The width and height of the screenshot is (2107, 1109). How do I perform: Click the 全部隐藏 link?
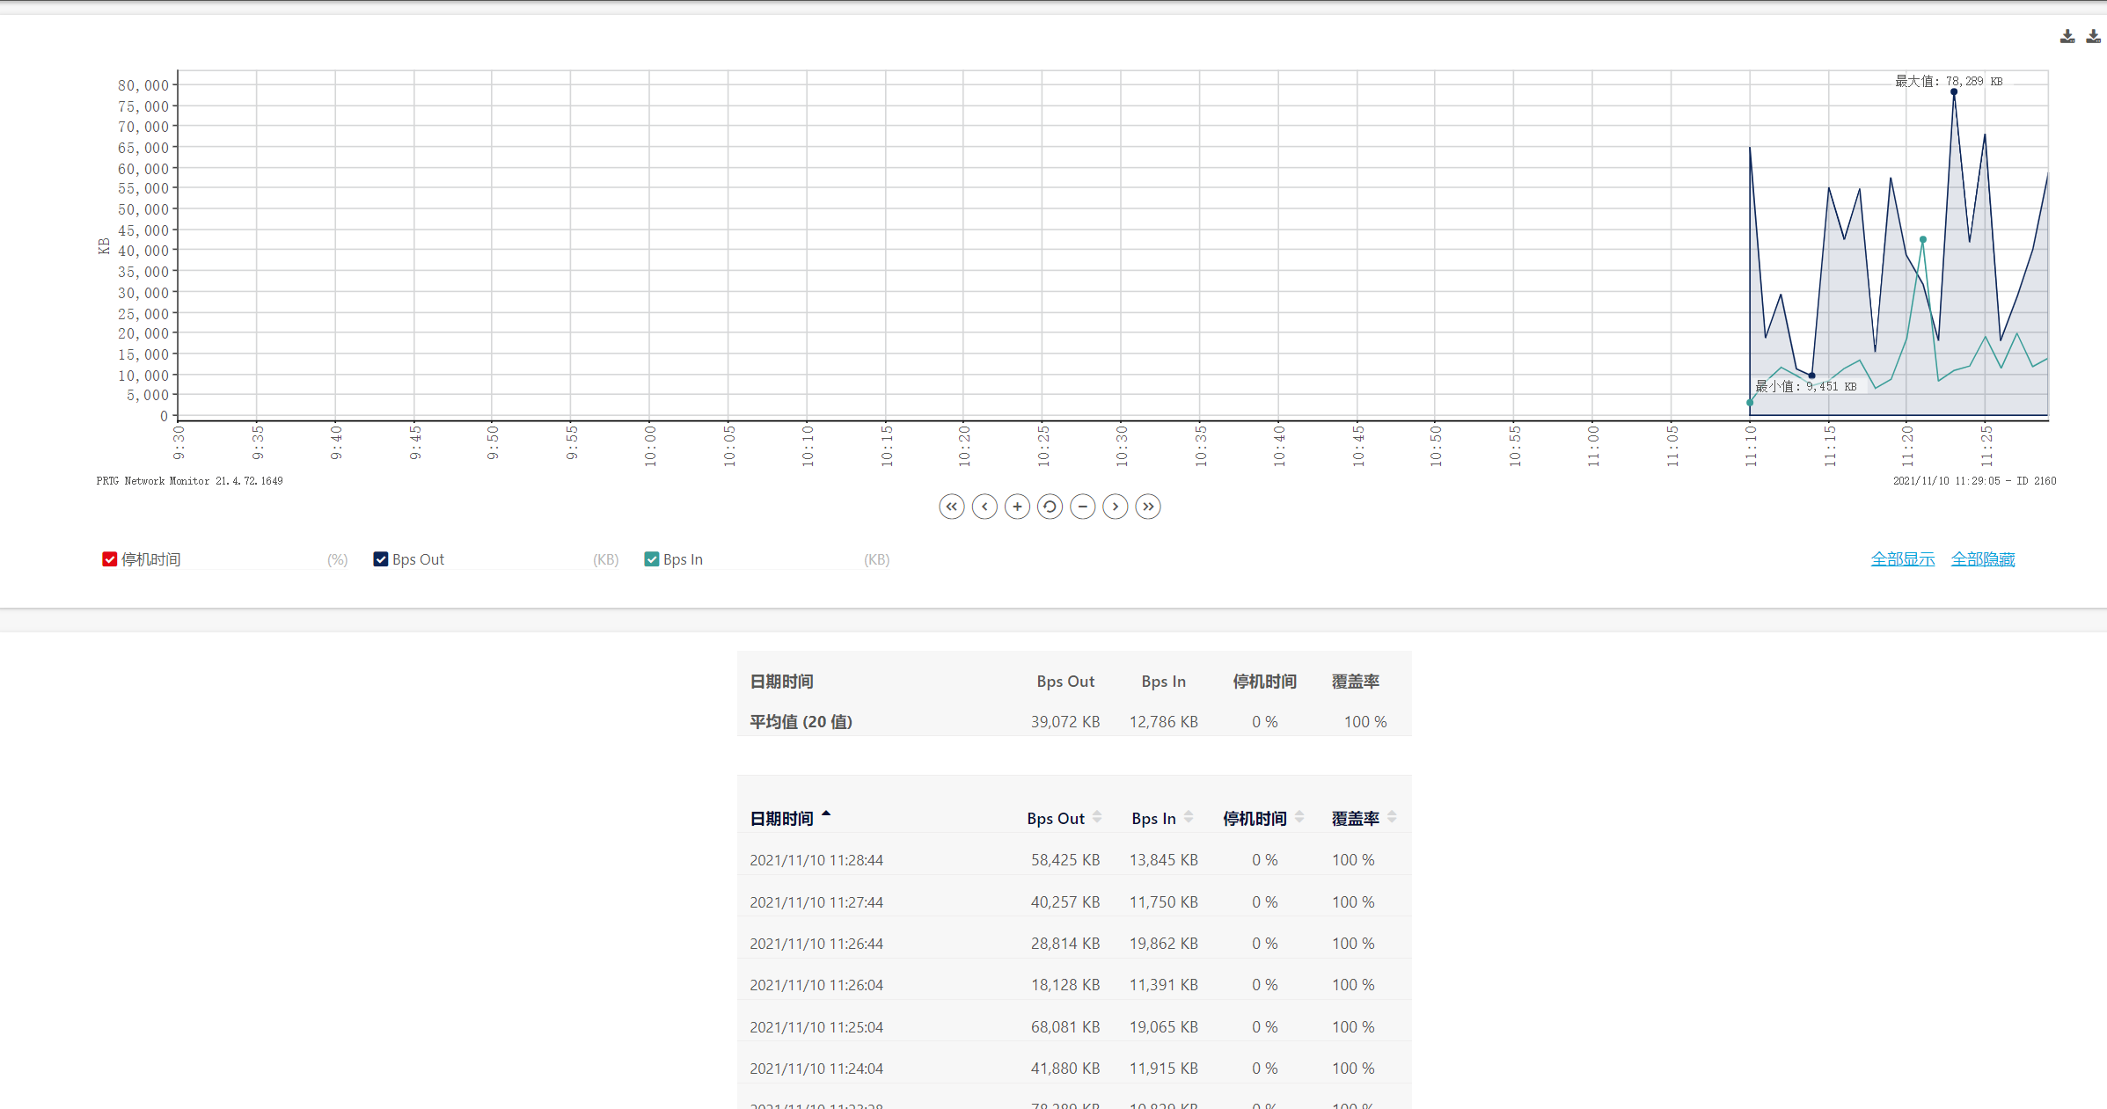(x=1983, y=559)
